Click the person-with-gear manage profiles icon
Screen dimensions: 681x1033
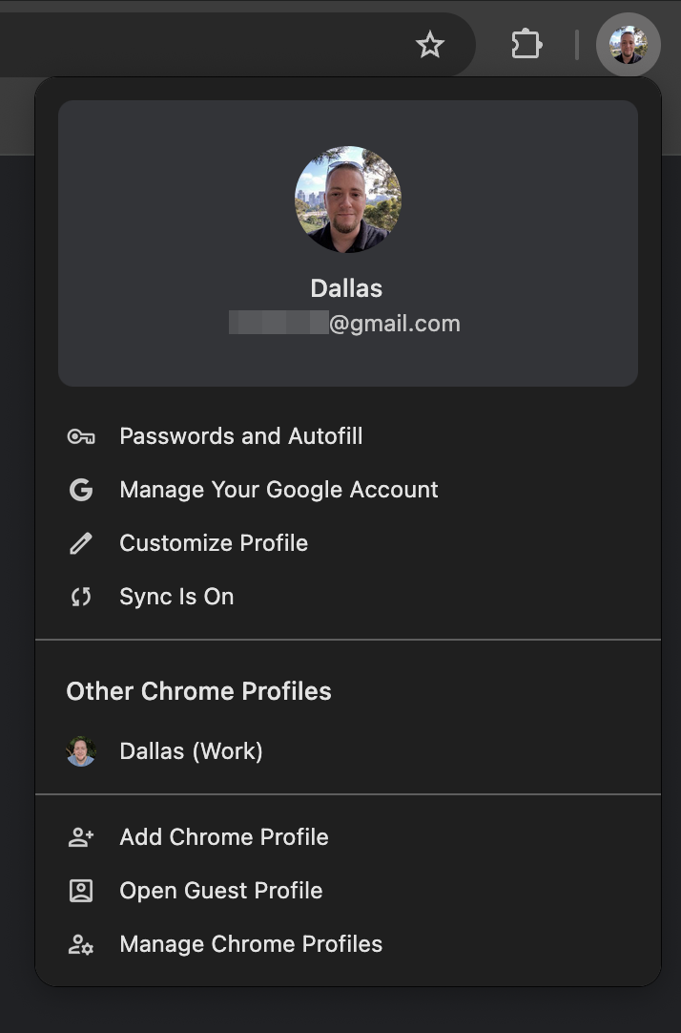(x=81, y=945)
